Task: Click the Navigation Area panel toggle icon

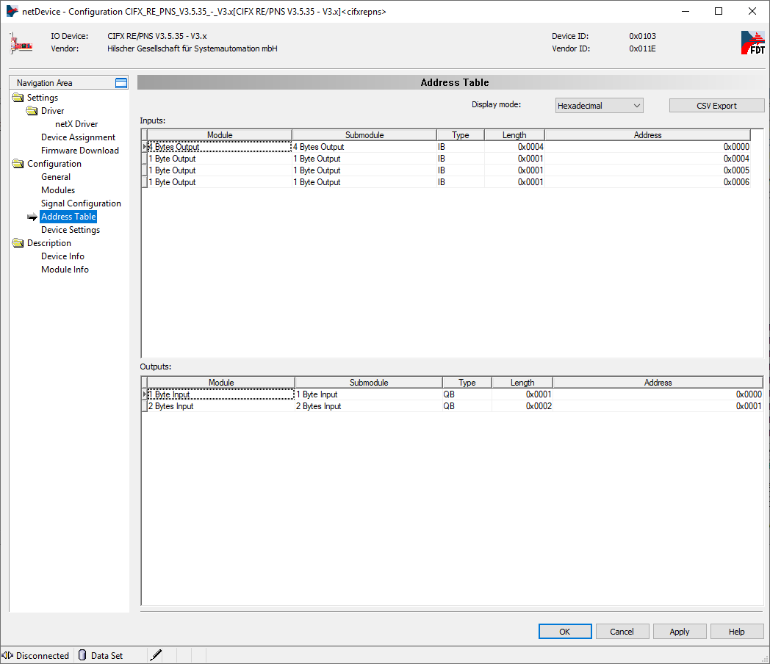Action: [121, 83]
